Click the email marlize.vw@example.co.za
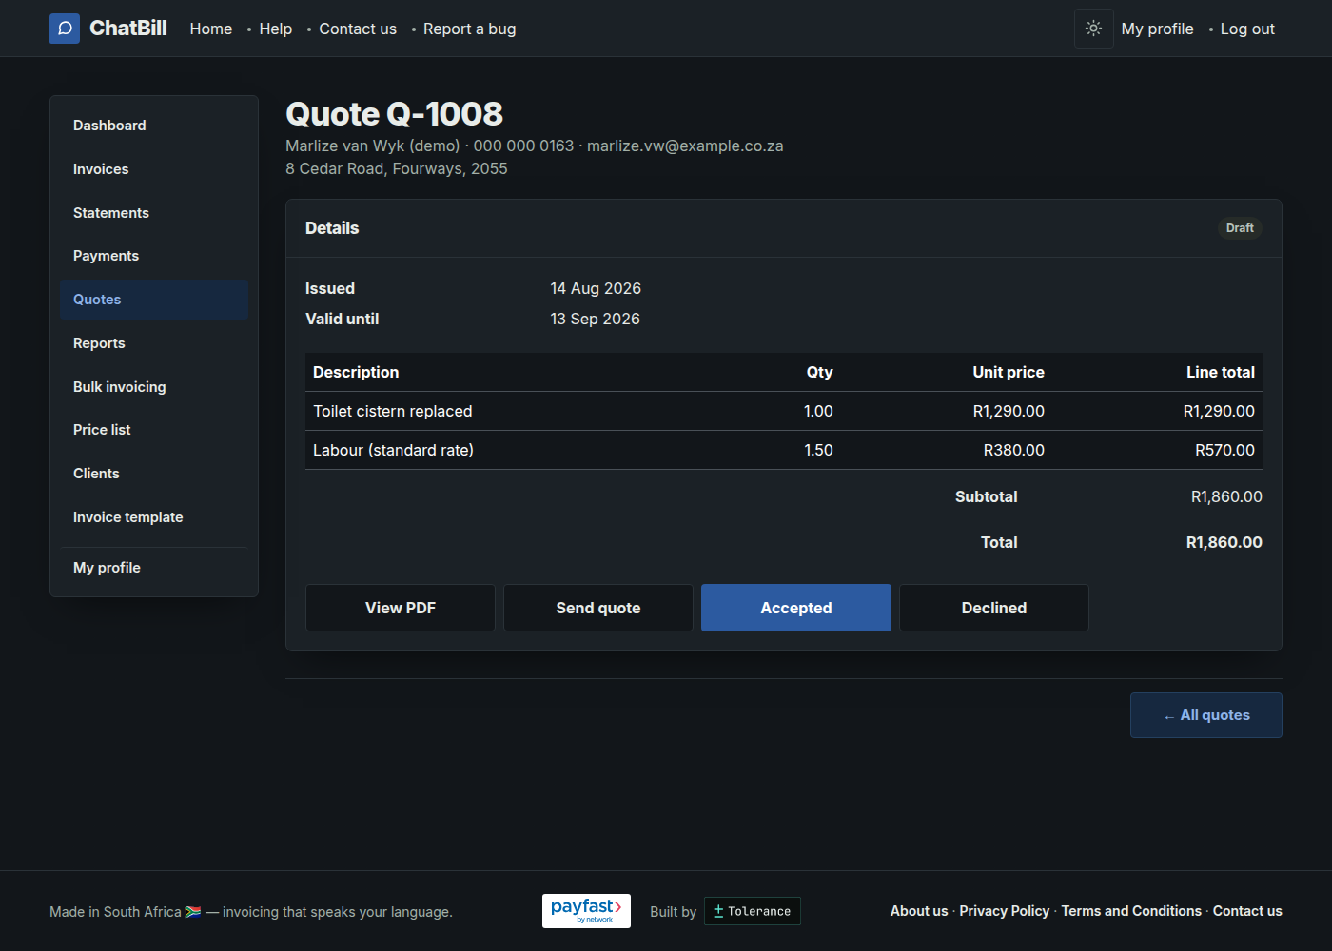Screen dimensions: 1332x951 click(685, 146)
